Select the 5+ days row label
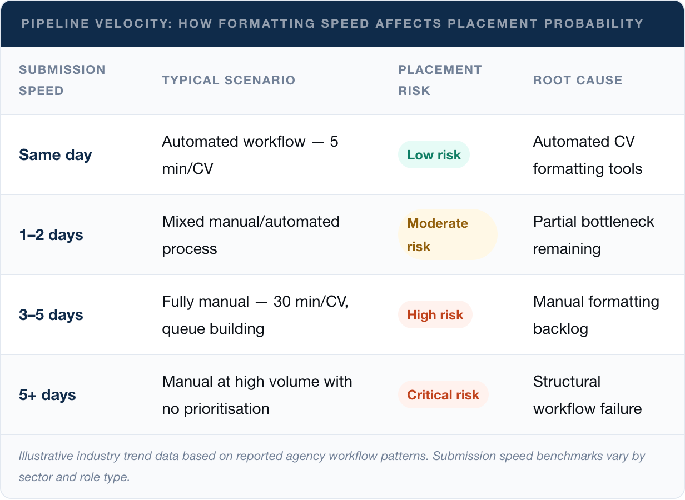The height and width of the screenshot is (500, 685). 47,395
